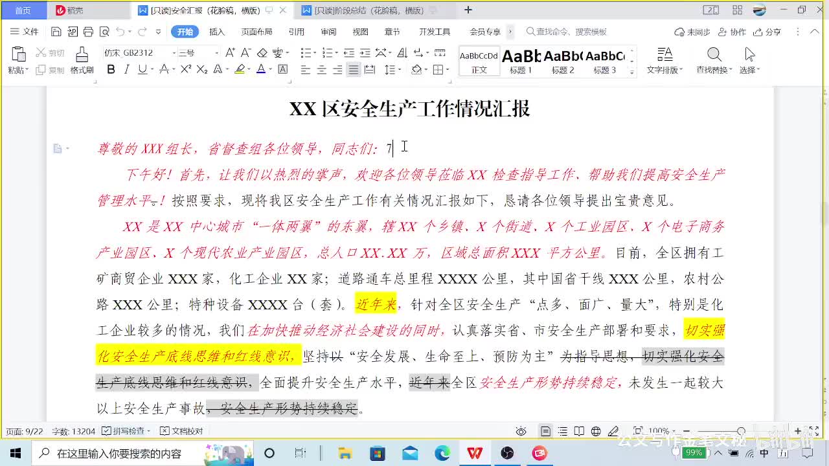Expand the styles gallery more arrow
The image size is (829, 466).
click(632, 72)
